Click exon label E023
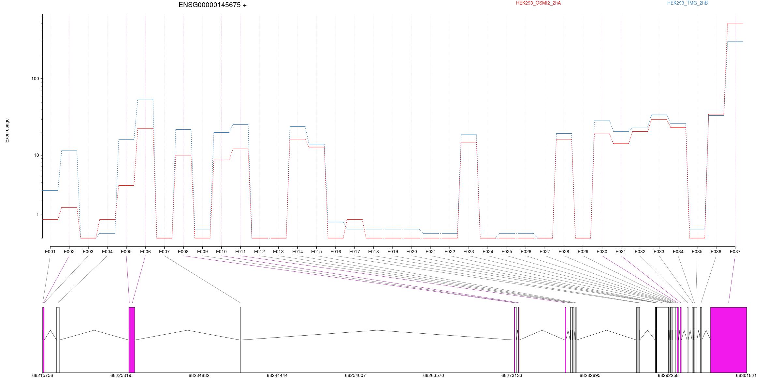Image resolution: width=782 pixels, height=391 pixels. (469, 252)
